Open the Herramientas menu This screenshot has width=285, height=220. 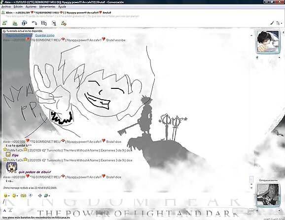(x=47, y=7)
